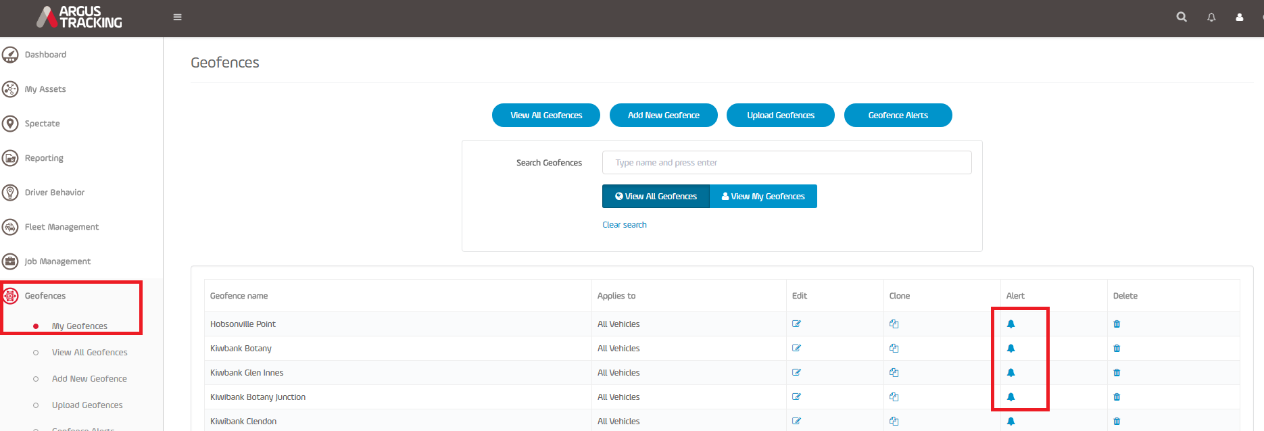Open Driver Behavior in the sidebar

[55, 193]
